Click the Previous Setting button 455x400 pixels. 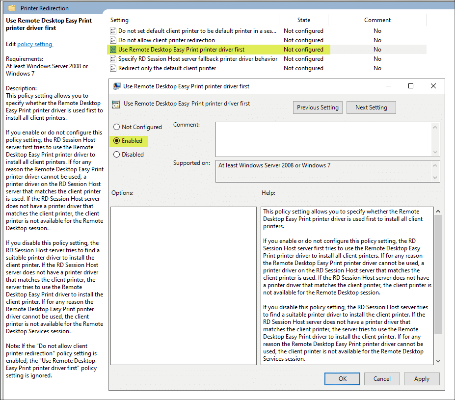coord(318,107)
